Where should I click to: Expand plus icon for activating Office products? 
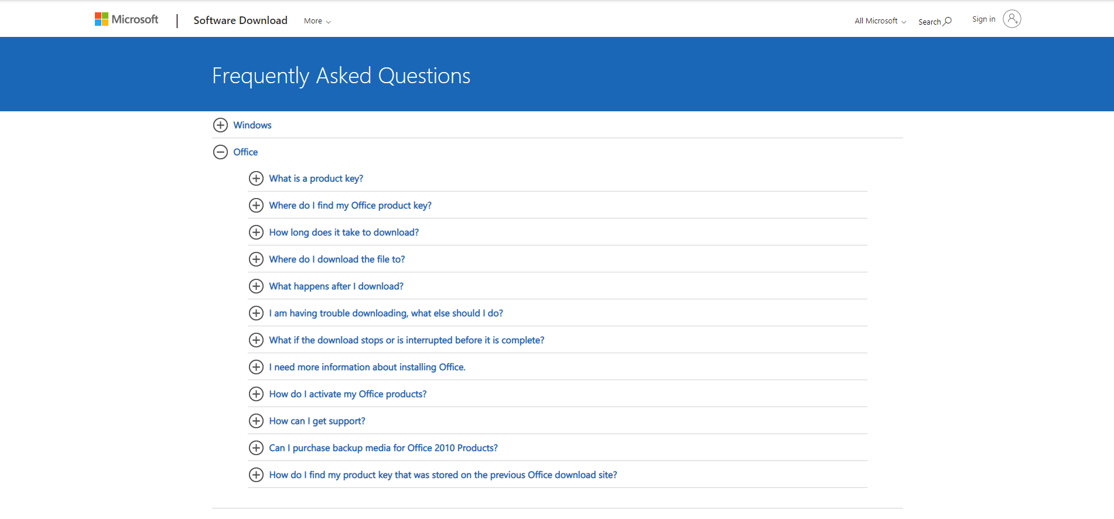(256, 394)
